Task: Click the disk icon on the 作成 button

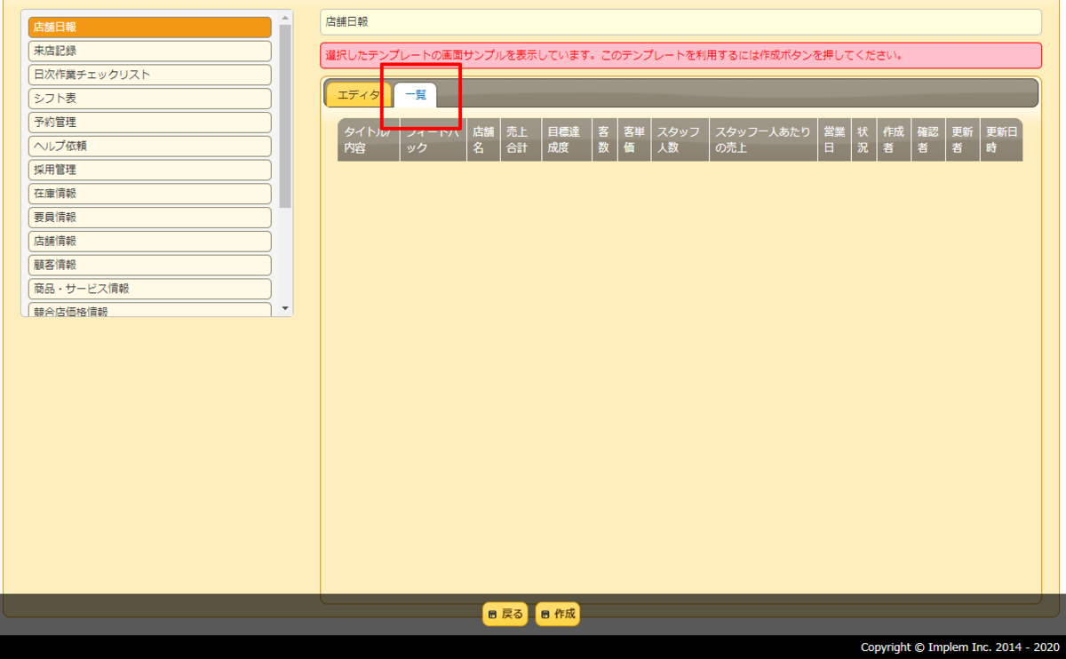Action: pyautogui.click(x=544, y=614)
